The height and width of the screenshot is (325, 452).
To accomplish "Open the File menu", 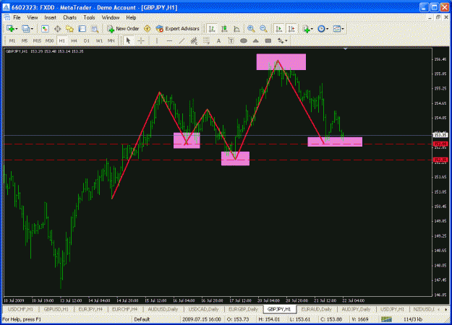I will [x=17, y=18].
